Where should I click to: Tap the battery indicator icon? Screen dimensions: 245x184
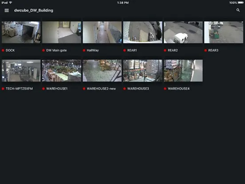pos(241,3)
